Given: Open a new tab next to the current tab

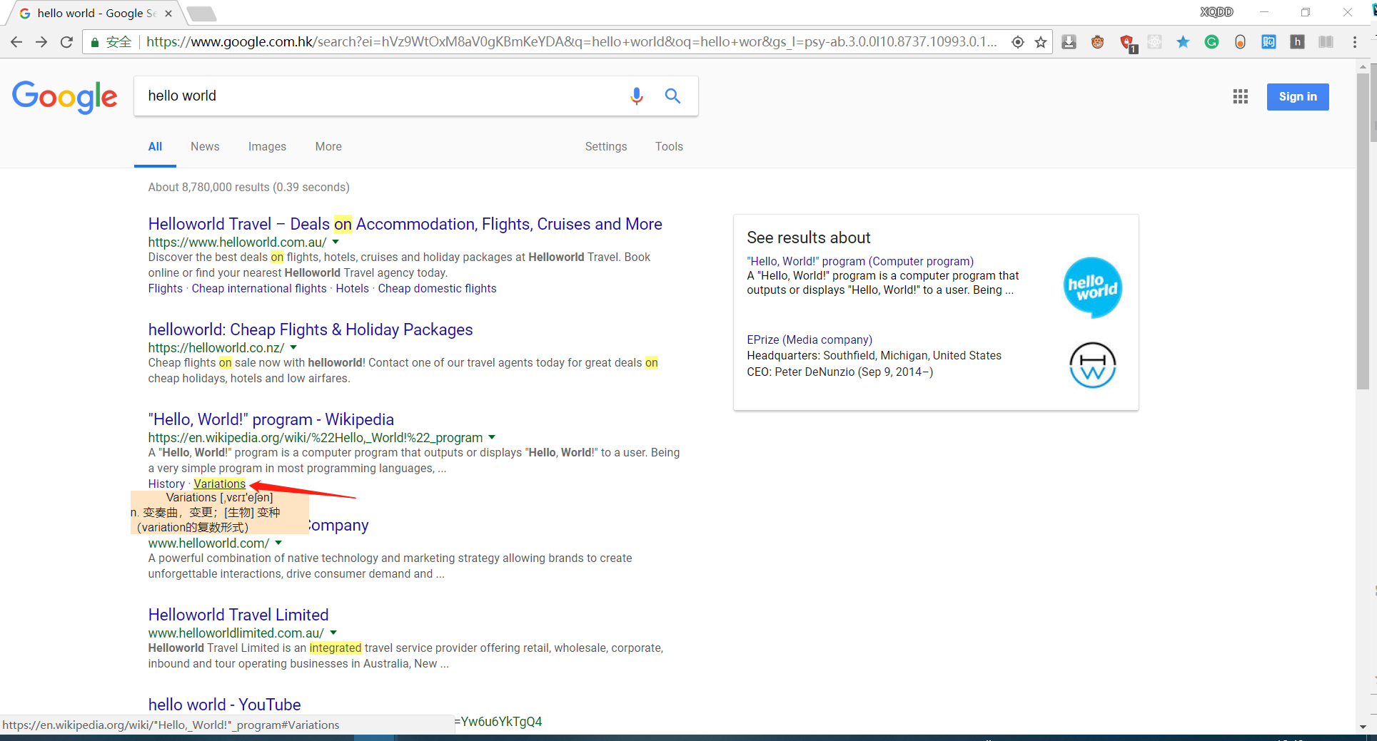Looking at the screenshot, I should [x=201, y=14].
